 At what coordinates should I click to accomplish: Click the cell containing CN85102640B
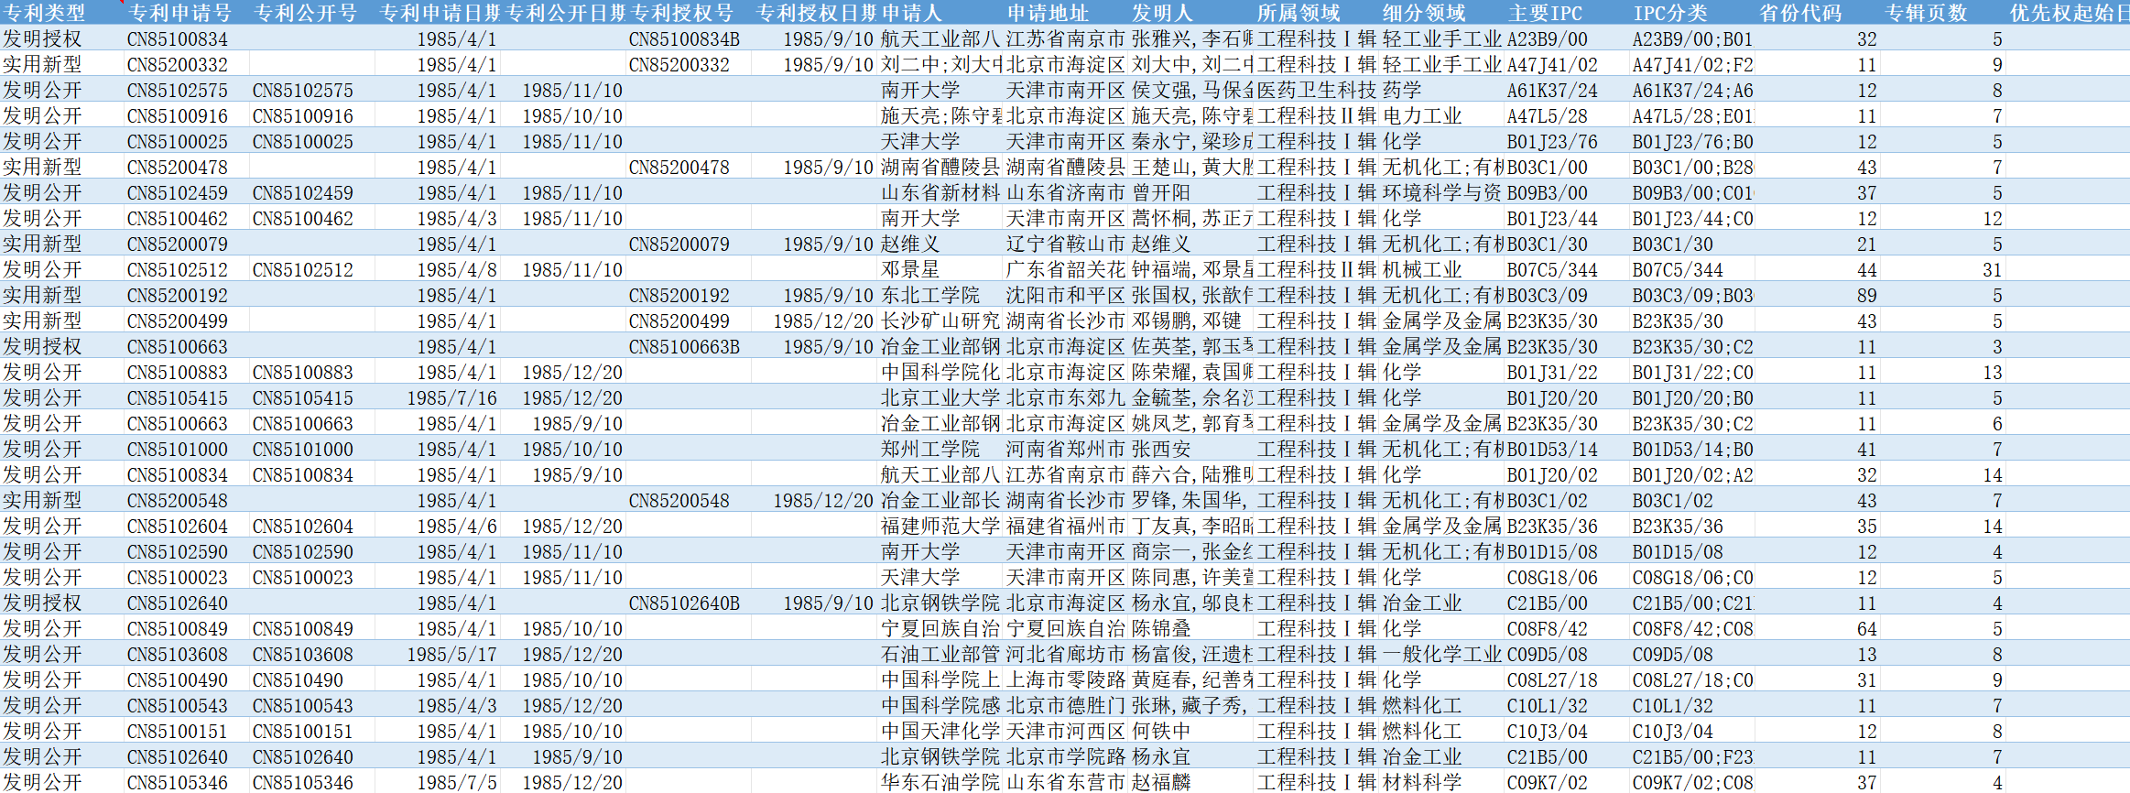684,603
